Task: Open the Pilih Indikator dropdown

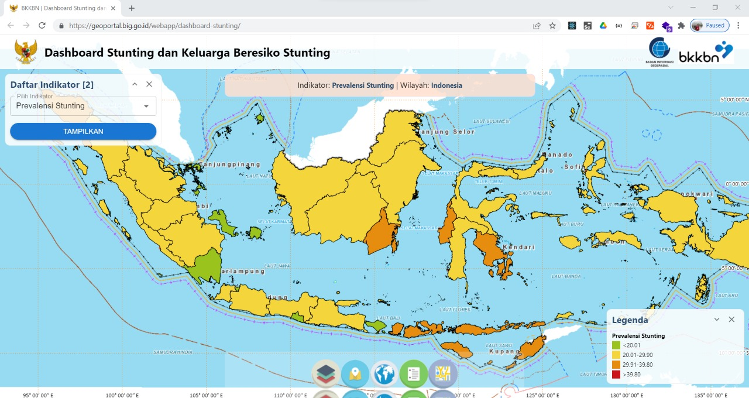Action: [83, 106]
